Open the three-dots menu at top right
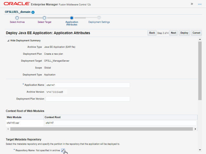The image size is (206, 154). [200, 4]
